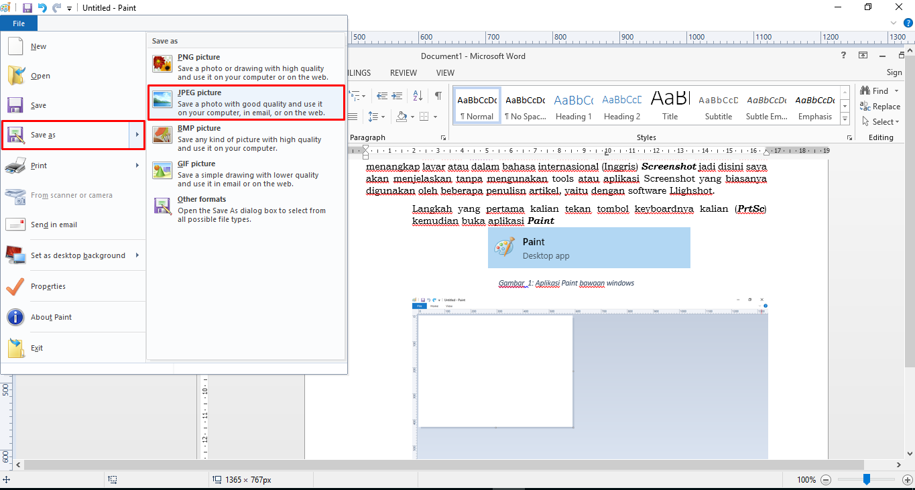Click the Increase Indent icon in Word
This screenshot has height=490, width=915.
(398, 96)
